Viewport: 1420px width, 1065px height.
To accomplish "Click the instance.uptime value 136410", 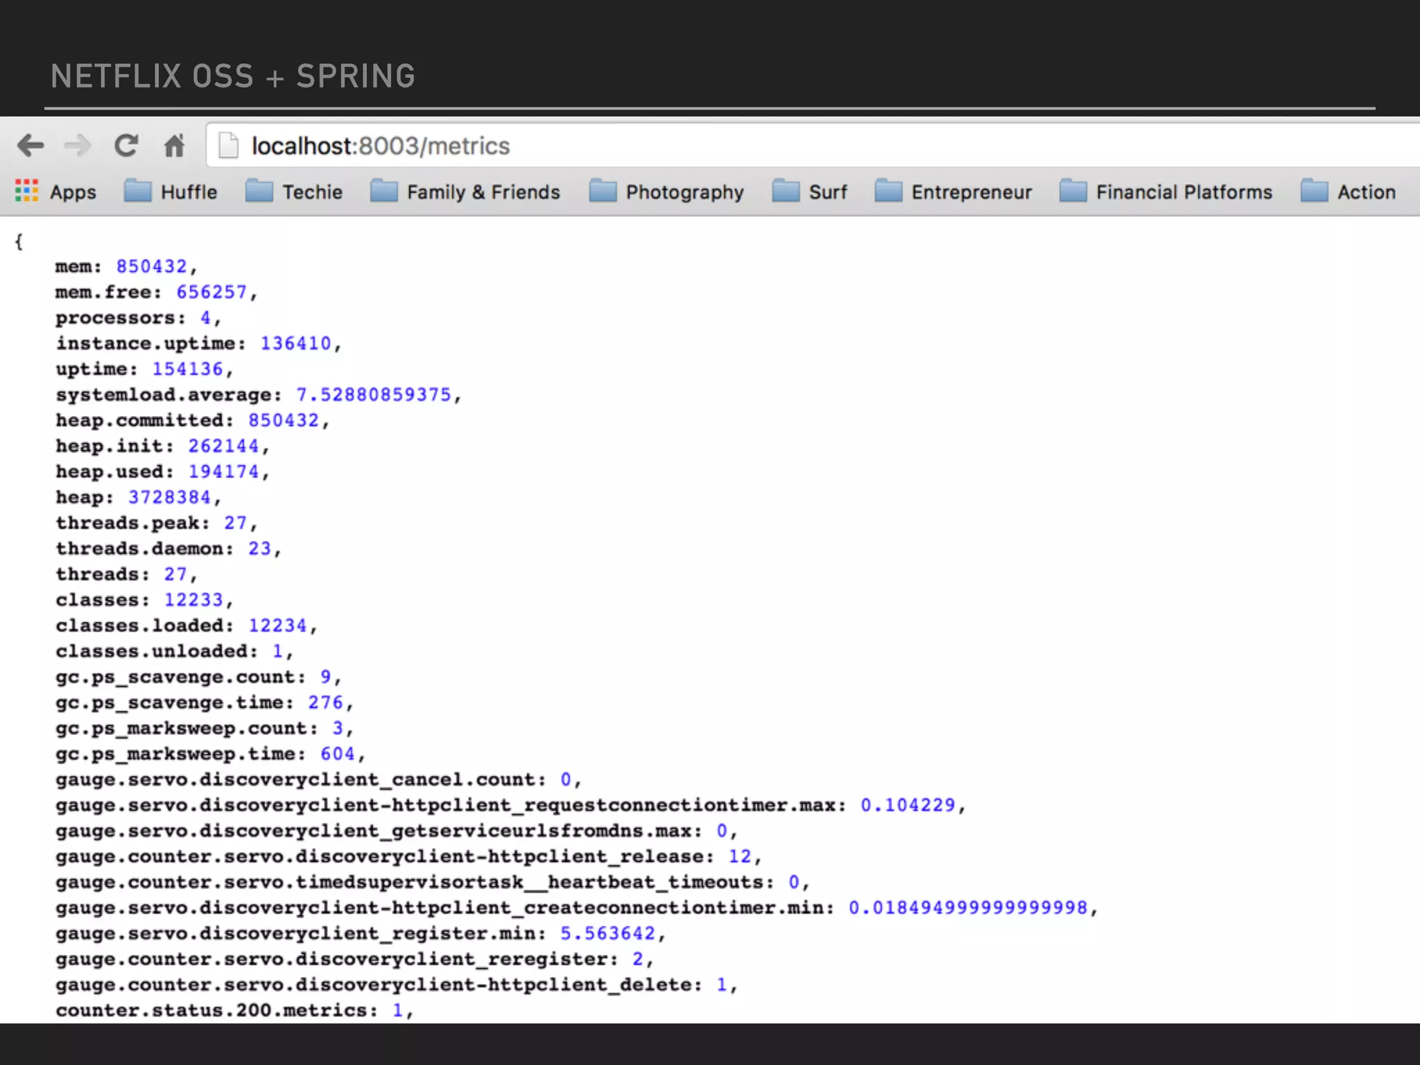I will coord(295,343).
